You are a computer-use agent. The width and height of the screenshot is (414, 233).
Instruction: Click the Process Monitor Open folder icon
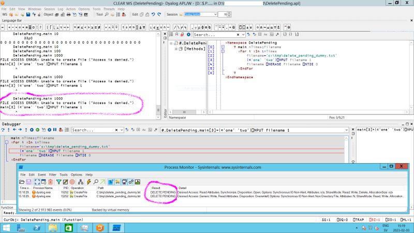click(22, 182)
